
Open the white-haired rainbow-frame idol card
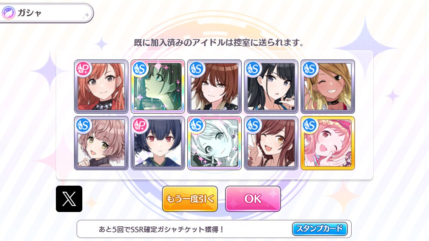[214, 143]
